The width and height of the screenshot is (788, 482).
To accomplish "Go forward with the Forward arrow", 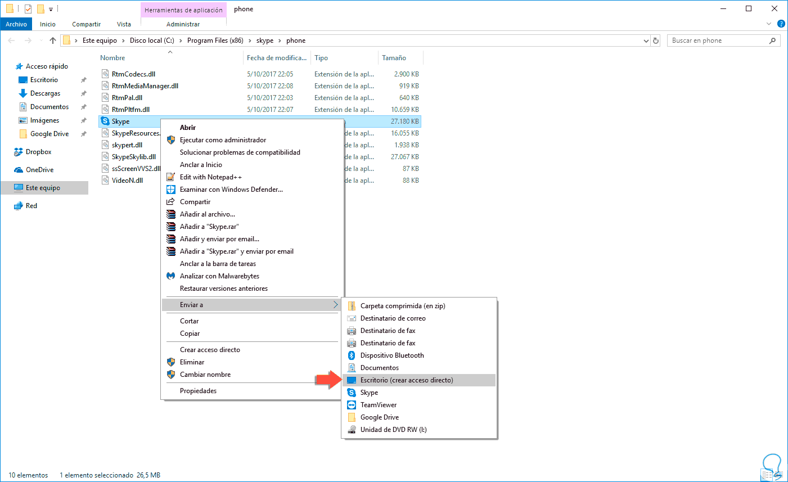I will click(x=28, y=40).
